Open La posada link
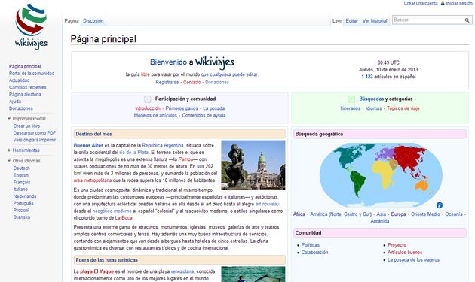Screen dimensions: 475x282 pos(213,108)
